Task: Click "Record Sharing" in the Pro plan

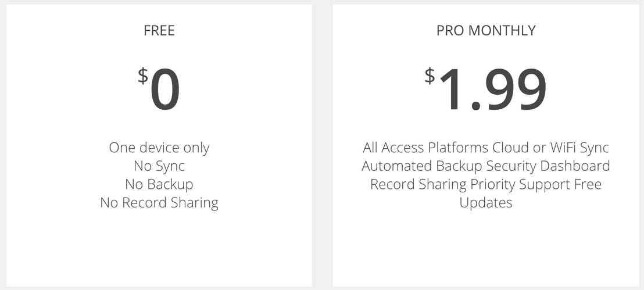Action: click(x=418, y=184)
